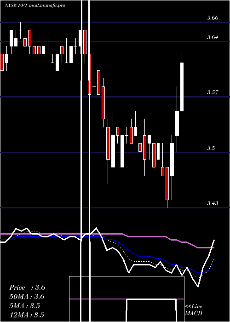Click the 5MA : 3.5 readout
The height and width of the screenshot is (322, 230).
(x=24, y=306)
